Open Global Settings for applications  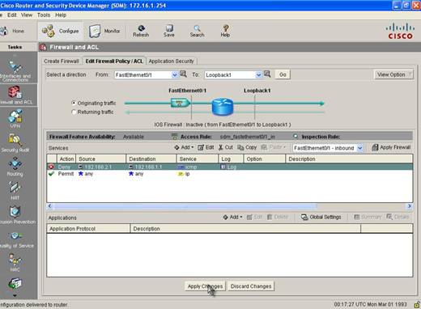[x=321, y=217]
